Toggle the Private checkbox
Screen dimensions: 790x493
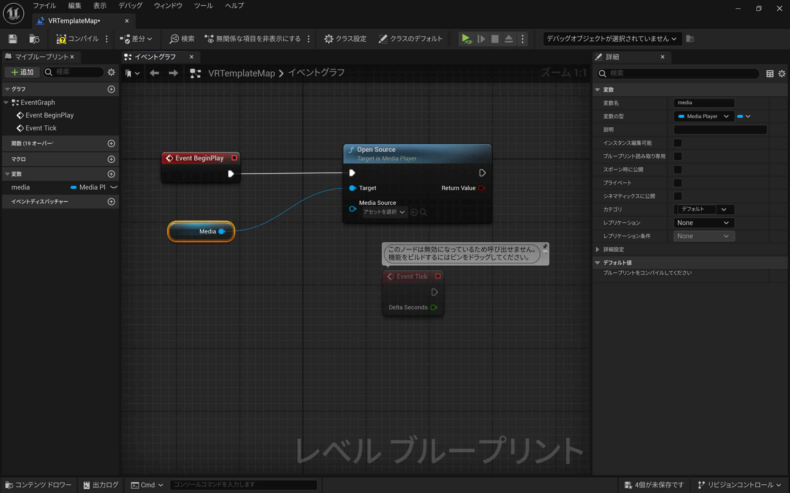click(678, 183)
